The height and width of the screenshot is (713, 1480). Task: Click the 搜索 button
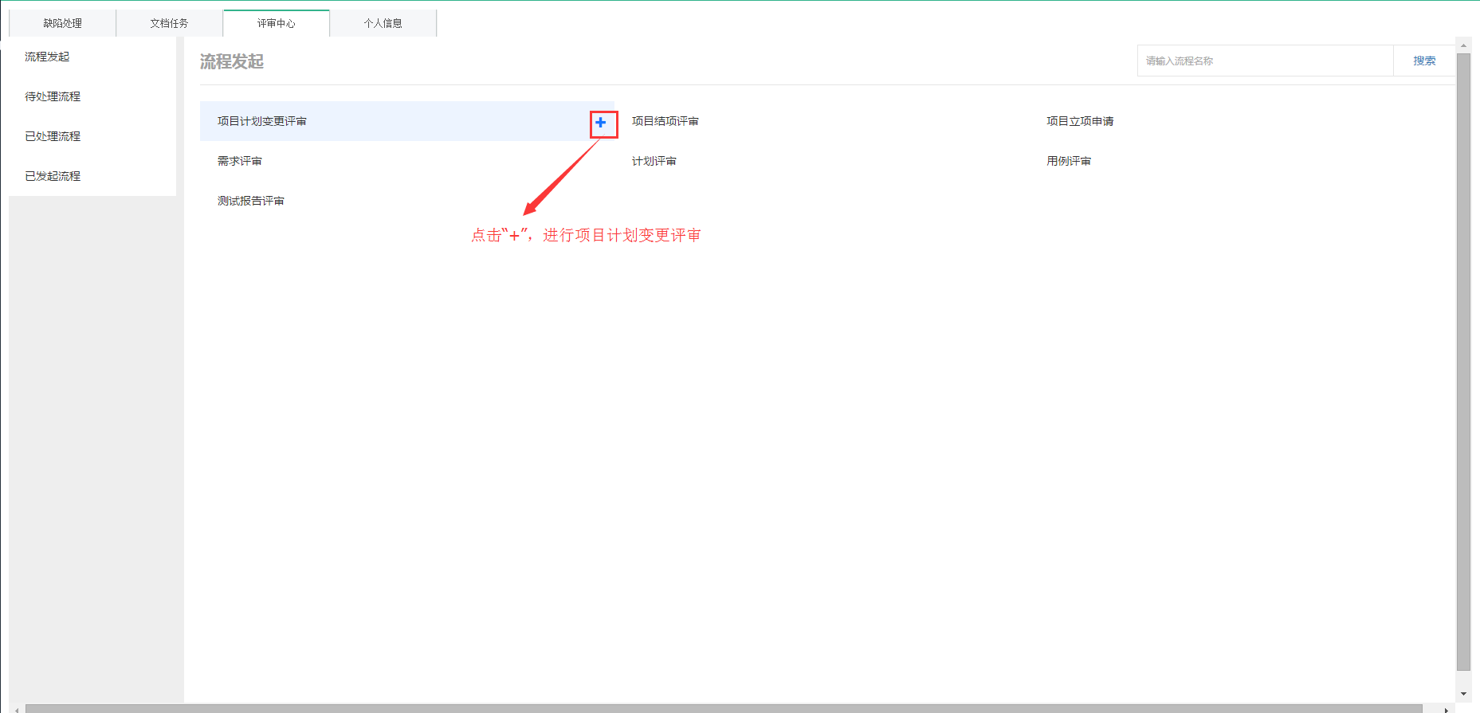click(x=1423, y=61)
